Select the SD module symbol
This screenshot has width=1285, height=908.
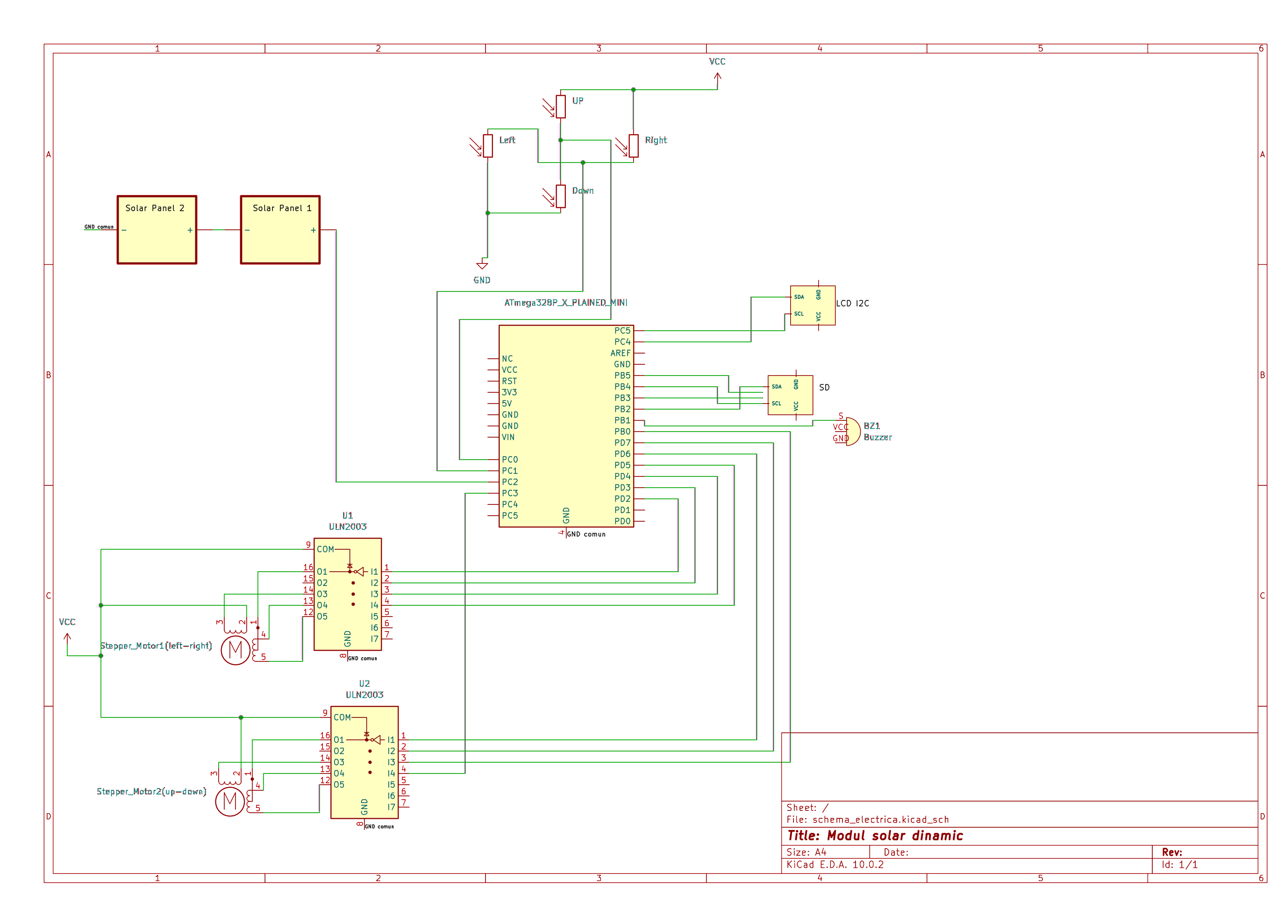click(x=790, y=395)
